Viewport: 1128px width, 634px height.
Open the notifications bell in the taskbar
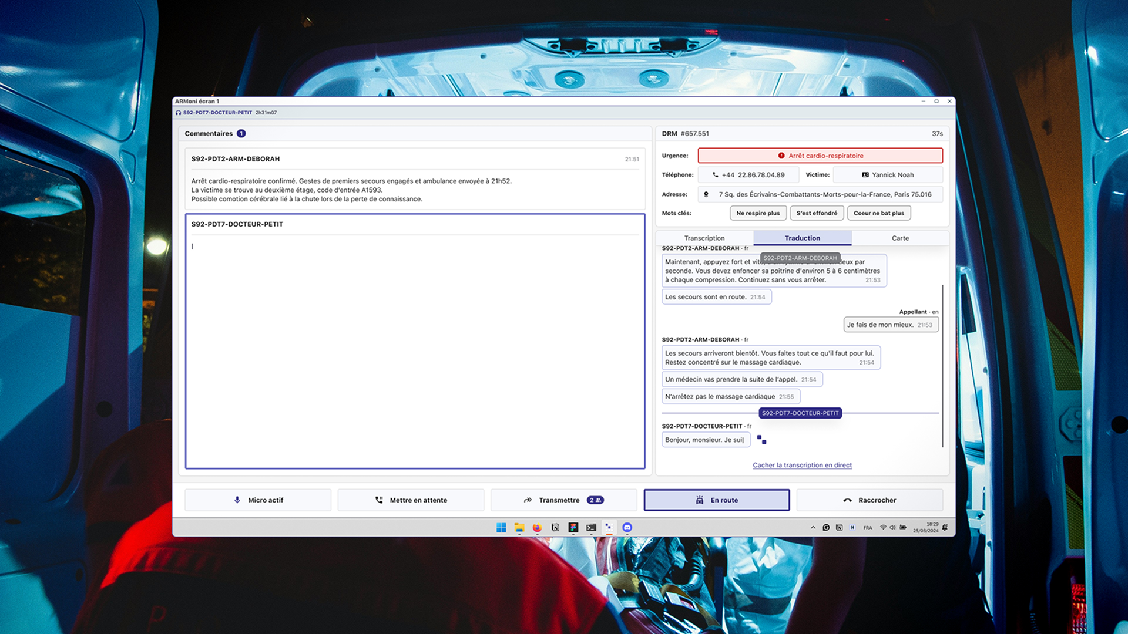pos(945,528)
